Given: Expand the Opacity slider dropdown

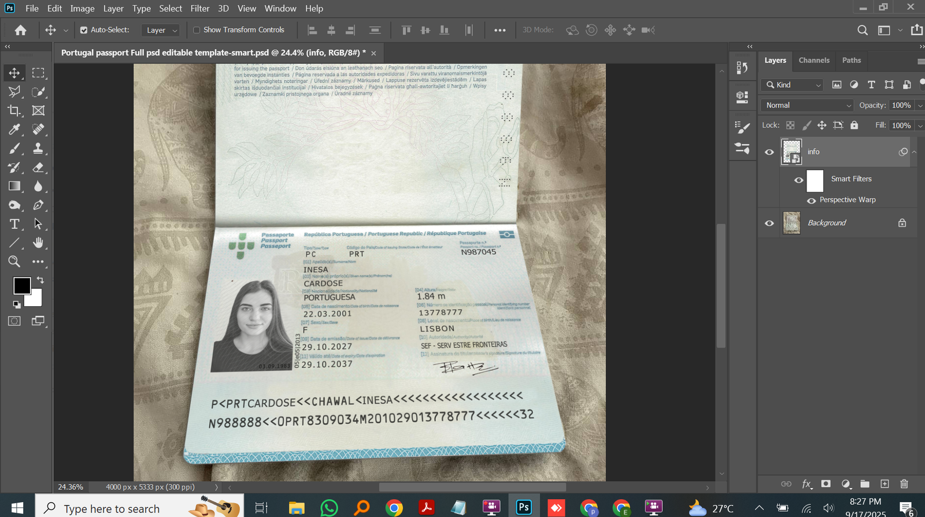Looking at the screenshot, I should (920, 105).
